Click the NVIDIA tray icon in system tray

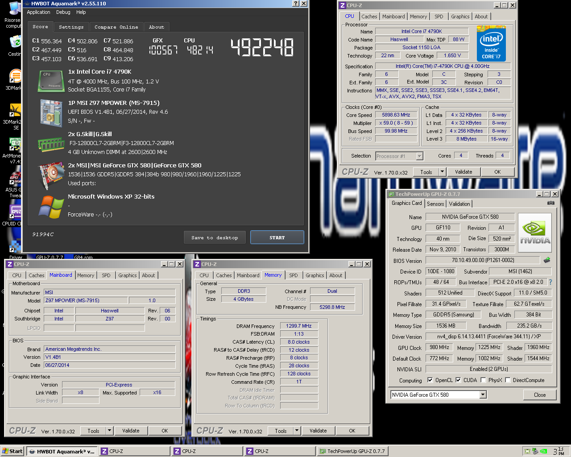point(544,451)
